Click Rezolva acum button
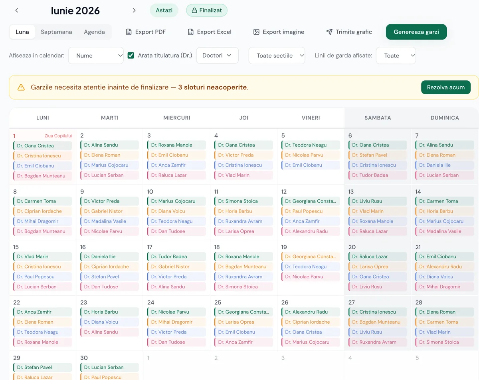 [446, 87]
